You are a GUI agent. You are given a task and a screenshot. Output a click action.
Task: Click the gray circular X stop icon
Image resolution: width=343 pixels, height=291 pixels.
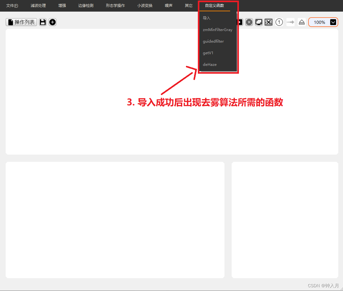coord(249,22)
